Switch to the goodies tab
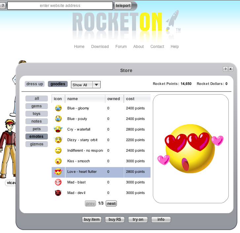 [58, 84]
